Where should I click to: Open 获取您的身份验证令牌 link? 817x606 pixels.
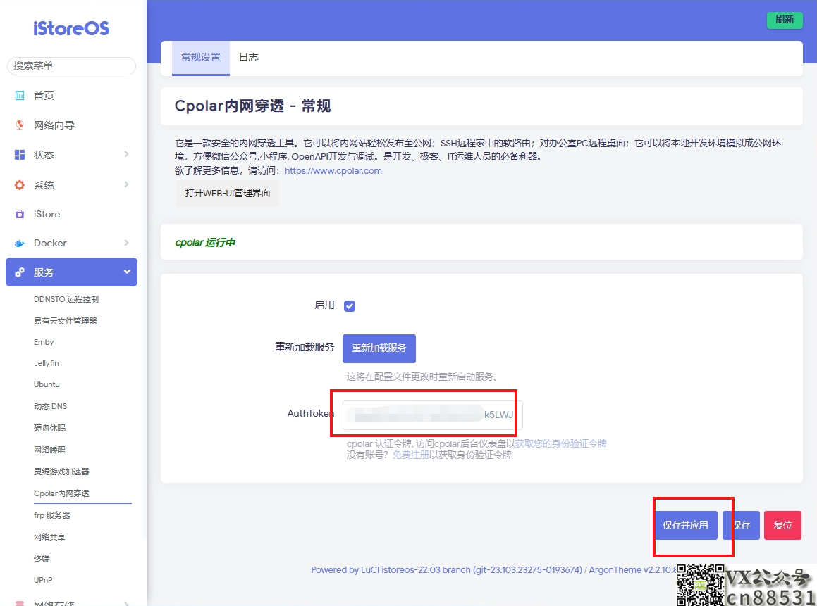coord(560,443)
